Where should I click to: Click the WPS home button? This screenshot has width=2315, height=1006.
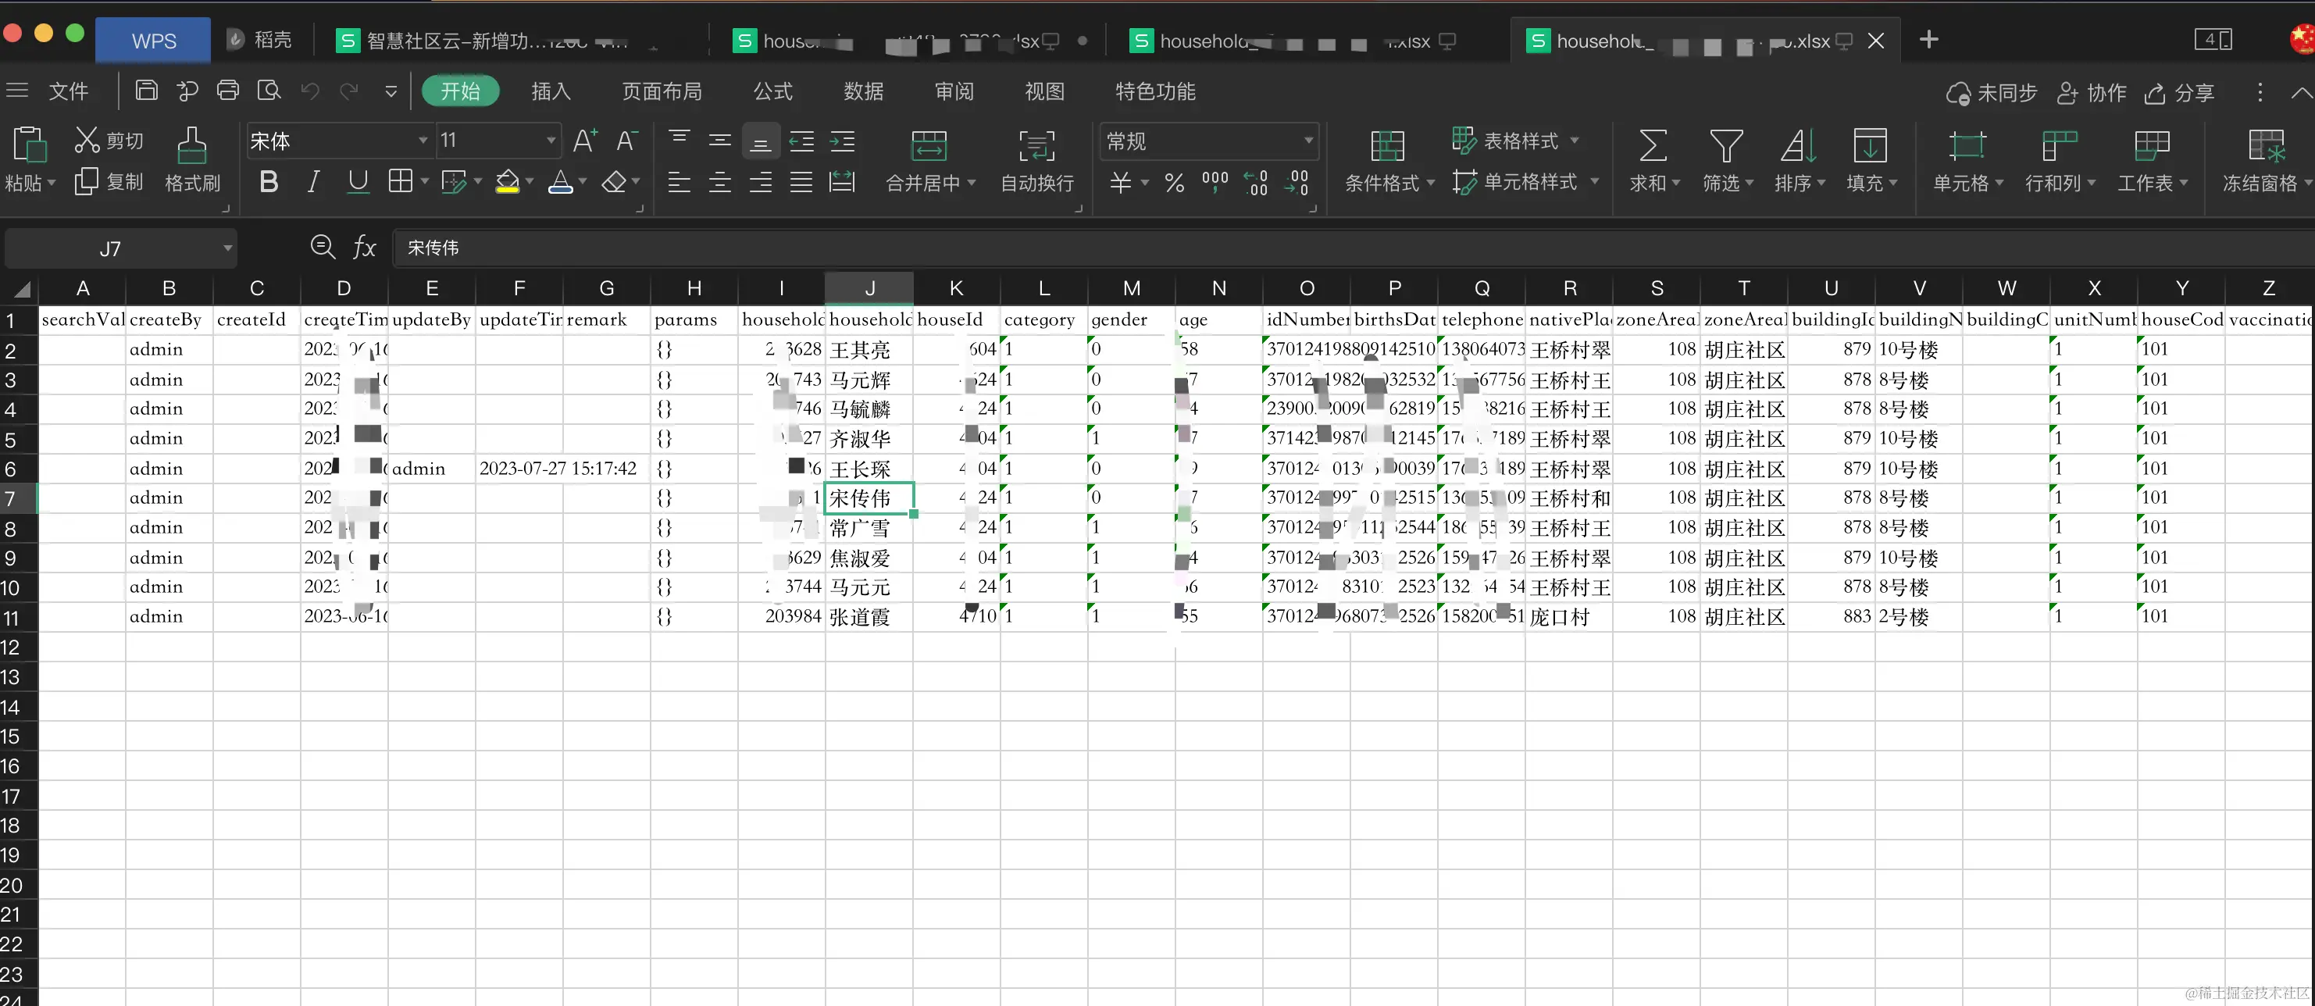click(x=153, y=41)
